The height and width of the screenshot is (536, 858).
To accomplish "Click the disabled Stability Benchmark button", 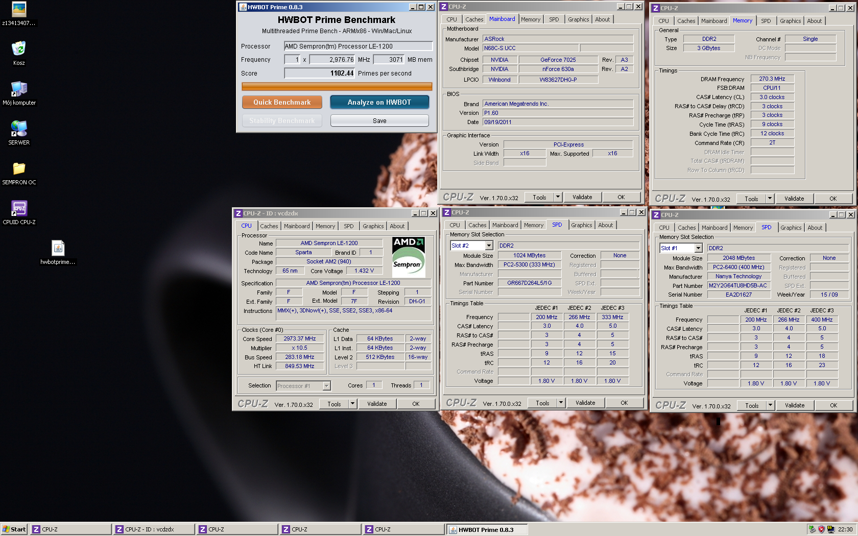I will pyautogui.click(x=282, y=120).
